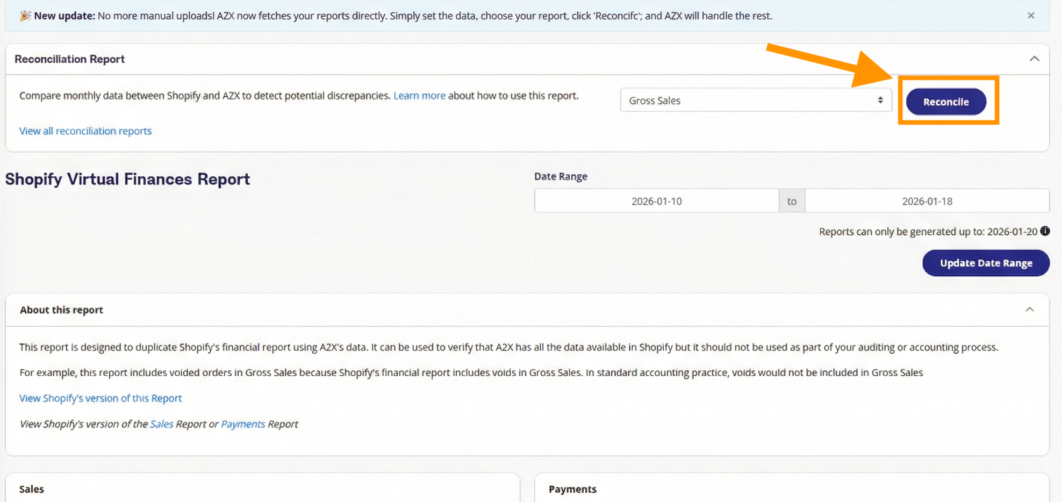View all reconciliation reports

coord(85,131)
